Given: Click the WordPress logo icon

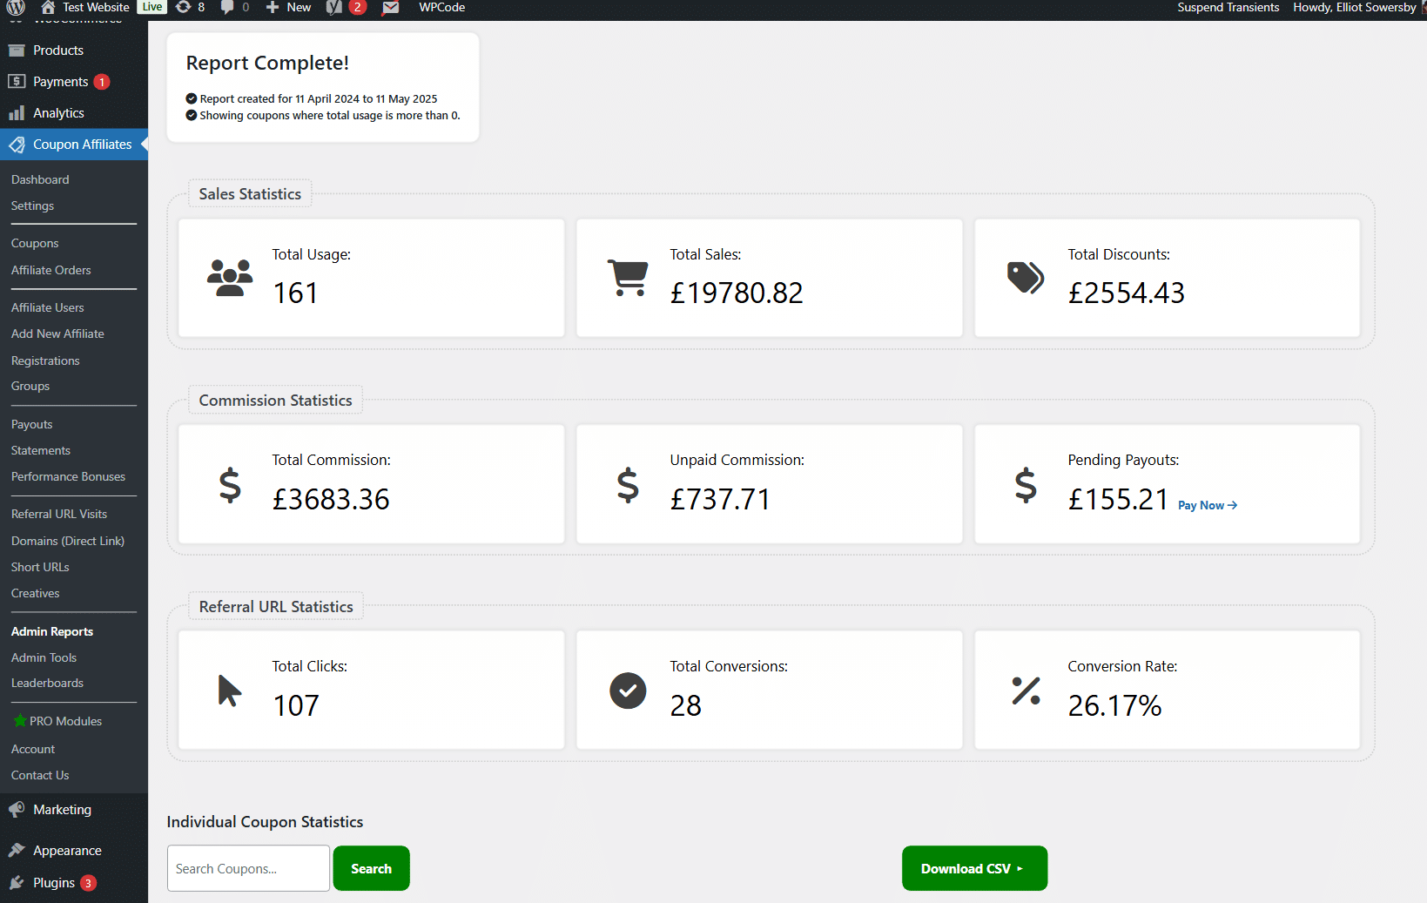Looking at the screenshot, I should coord(16,8).
